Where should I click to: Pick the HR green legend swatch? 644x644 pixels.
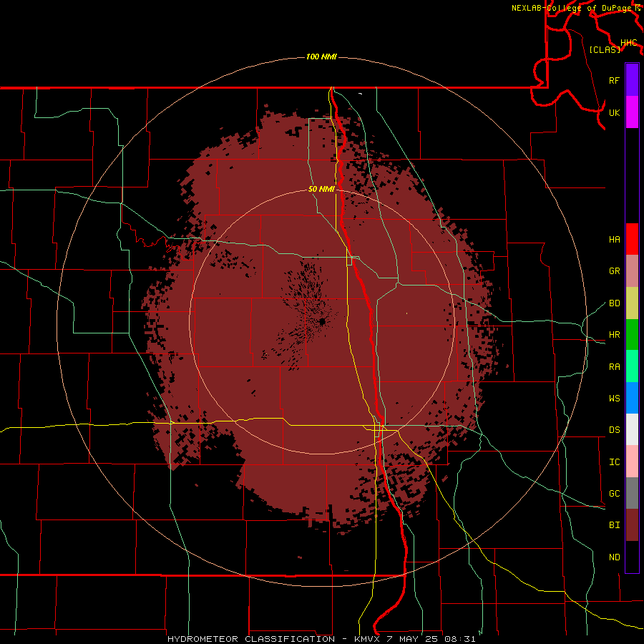(x=632, y=335)
